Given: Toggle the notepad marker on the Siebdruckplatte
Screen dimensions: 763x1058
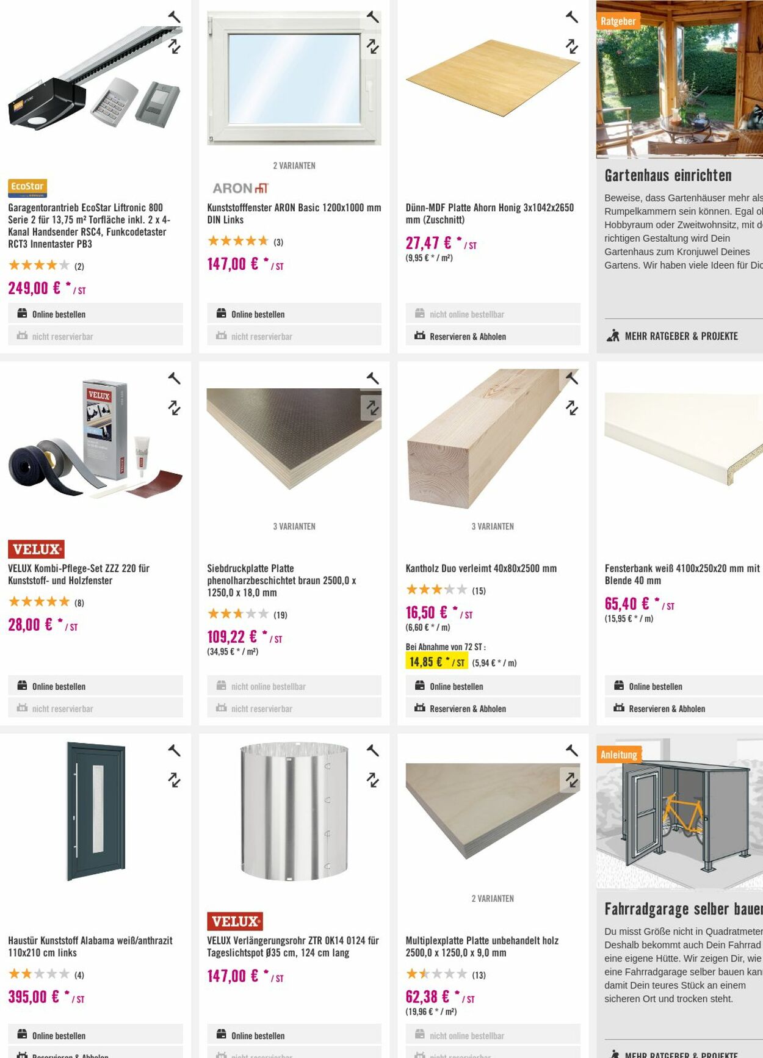Looking at the screenshot, I should point(373,377).
